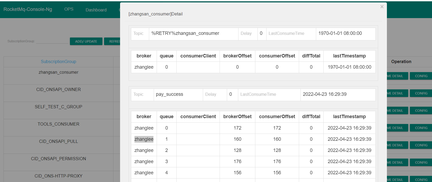
Task: Select SELF_TEST_C_GROUP in the subscription list
Action: (58, 107)
